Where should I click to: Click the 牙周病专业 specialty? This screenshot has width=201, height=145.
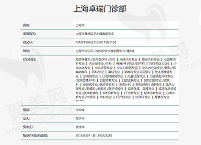(x=90, y=76)
